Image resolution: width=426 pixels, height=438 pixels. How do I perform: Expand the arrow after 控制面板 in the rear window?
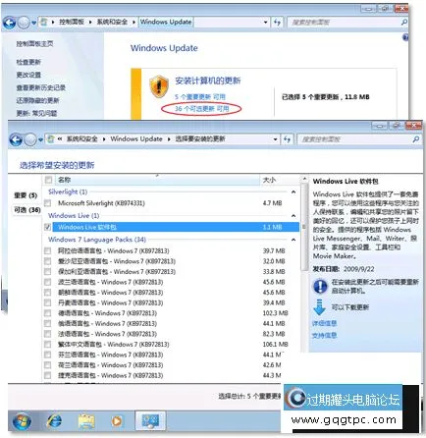(x=90, y=23)
